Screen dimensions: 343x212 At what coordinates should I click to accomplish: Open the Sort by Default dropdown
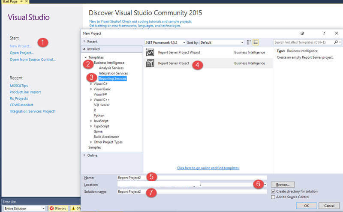[221, 42]
